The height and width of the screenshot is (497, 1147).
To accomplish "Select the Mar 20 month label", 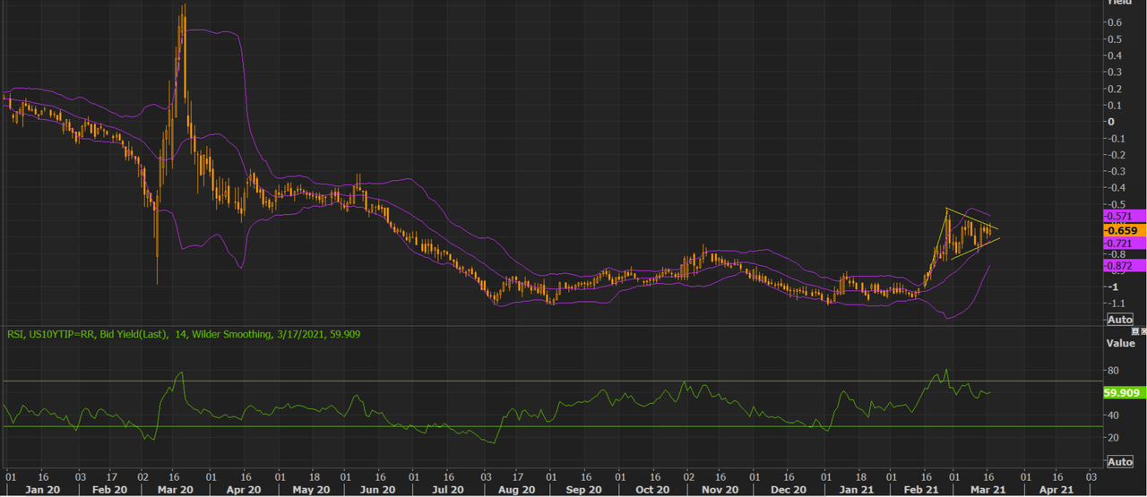I will (176, 490).
